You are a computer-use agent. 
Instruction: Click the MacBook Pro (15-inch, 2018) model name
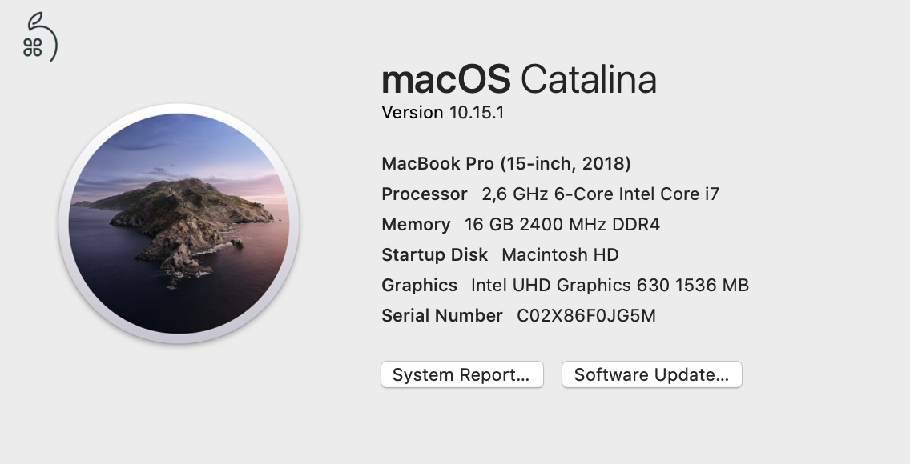coord(505,163)
